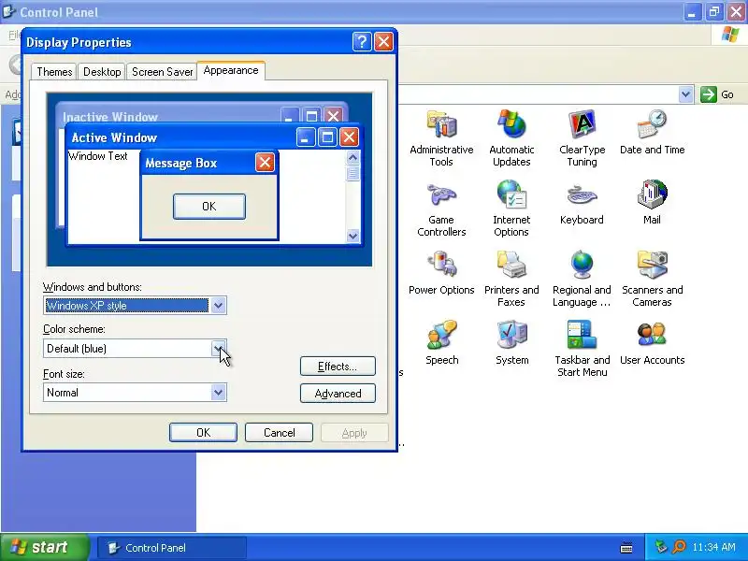Switch to the Desktop tab
This screenshot has height=561, width=748.
[x=102, y=72]
